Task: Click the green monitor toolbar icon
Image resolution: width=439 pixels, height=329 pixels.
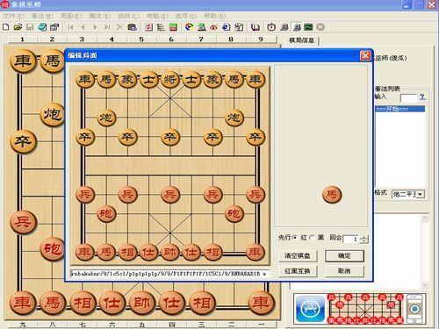Action: click(x=308, y=27)
